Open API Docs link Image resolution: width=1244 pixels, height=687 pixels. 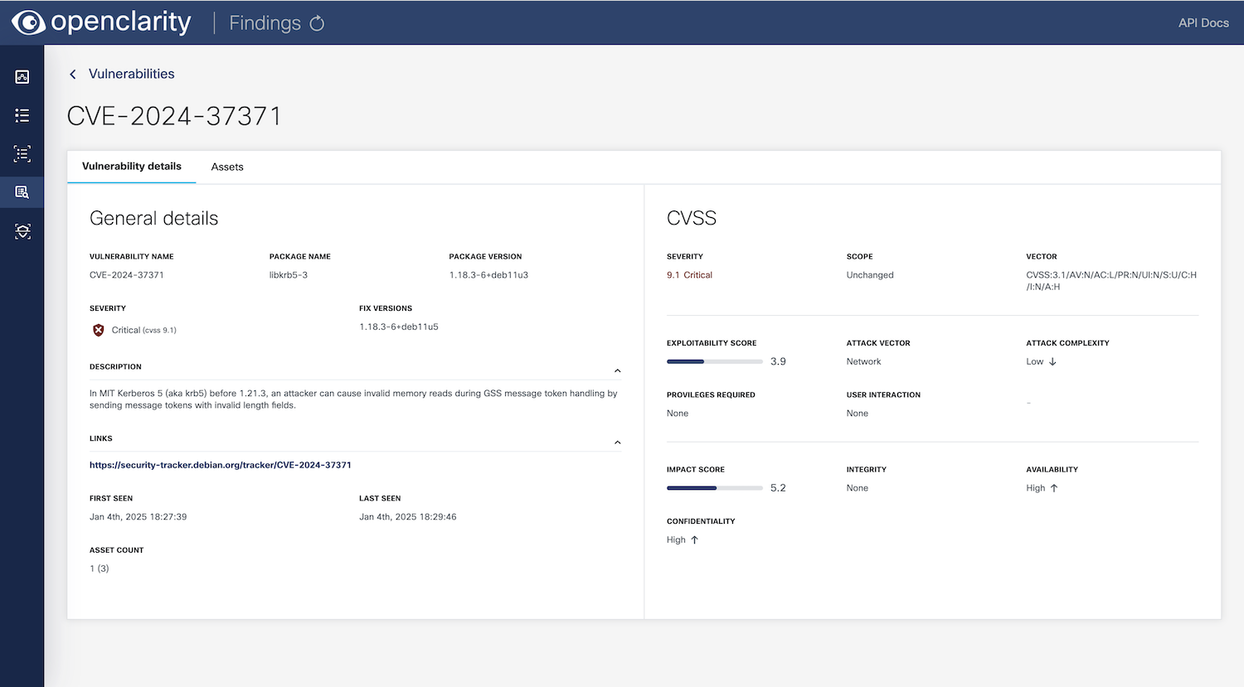click(1203, 22)
